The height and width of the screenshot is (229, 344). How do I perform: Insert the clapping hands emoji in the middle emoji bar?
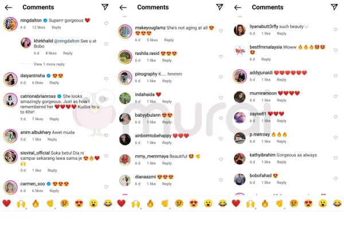tap(165, 203)
